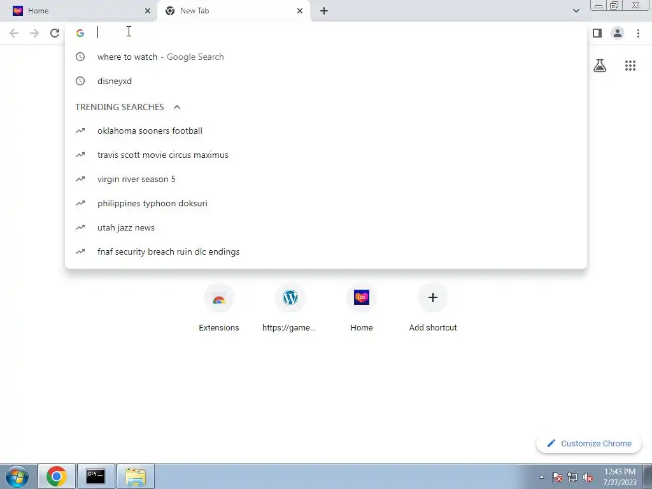Click the network tray icon
The height and width of the screenshot is (489, 652).
pos(572,477)
